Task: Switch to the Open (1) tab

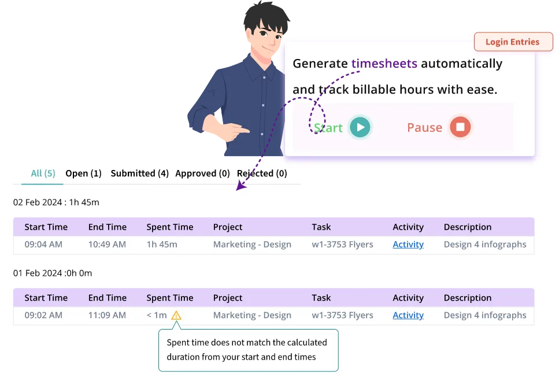Action: click(83, 173)
